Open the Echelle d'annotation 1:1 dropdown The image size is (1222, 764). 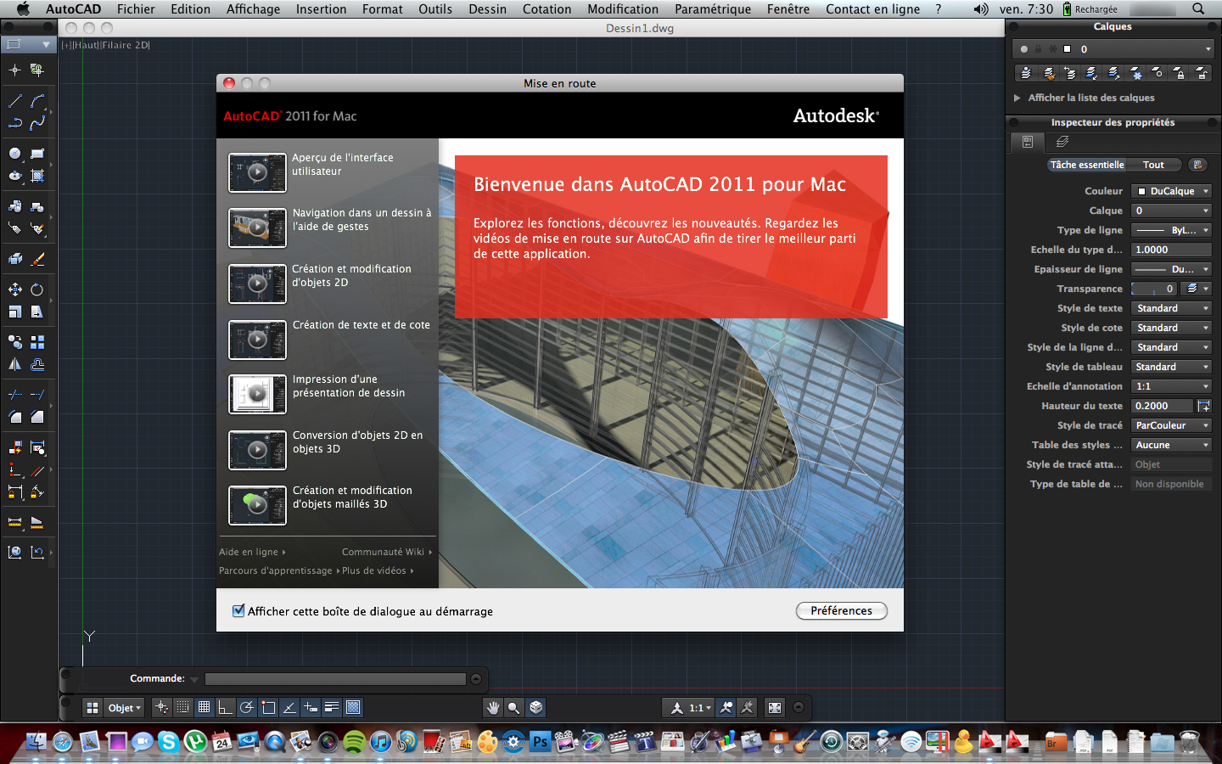pyautogui.click(x=1171, y=386)
